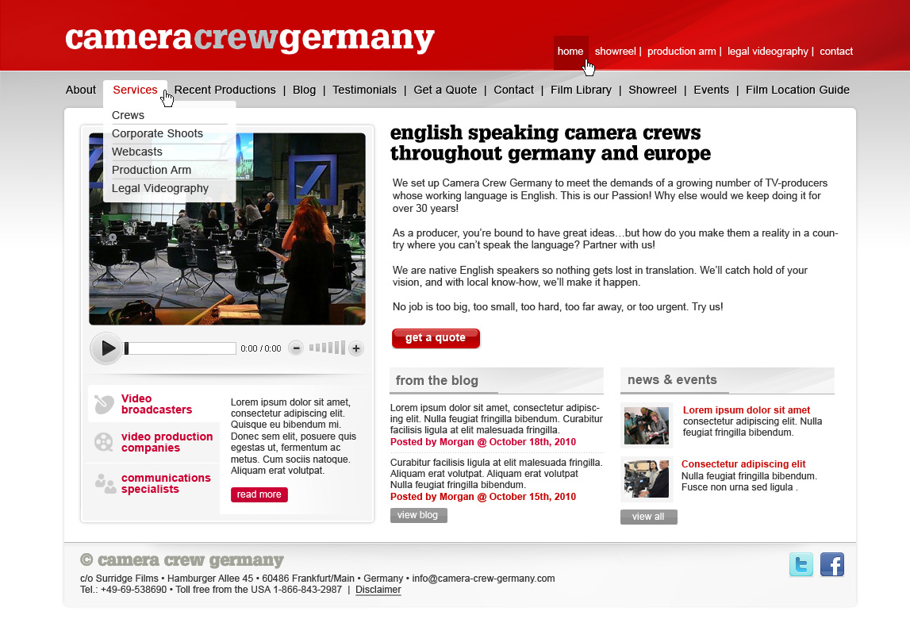Click the view all button under news

(x=648, y=517)
